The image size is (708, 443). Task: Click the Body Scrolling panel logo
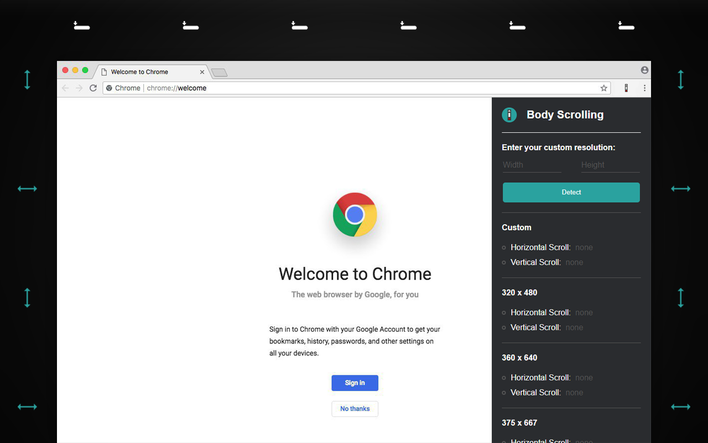(509, 115)
